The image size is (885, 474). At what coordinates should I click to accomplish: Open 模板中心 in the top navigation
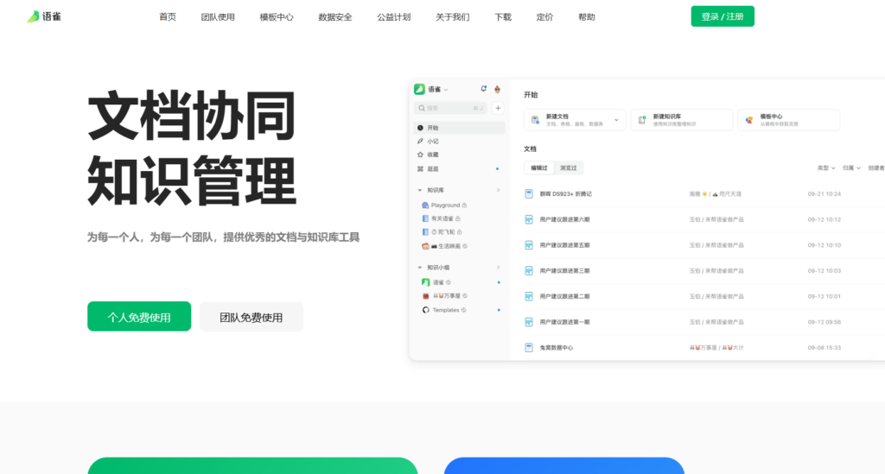coord(277,17)
